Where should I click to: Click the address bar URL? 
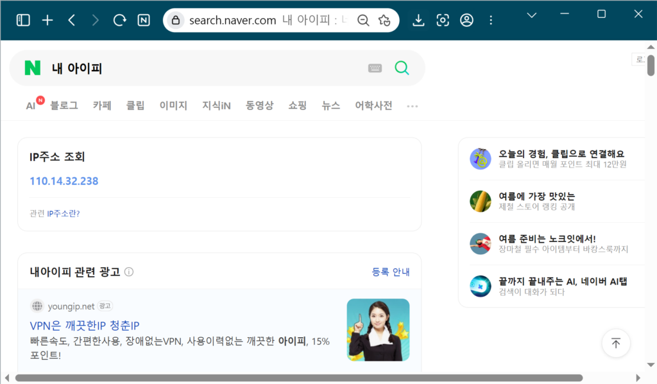(x=232, y=20)
